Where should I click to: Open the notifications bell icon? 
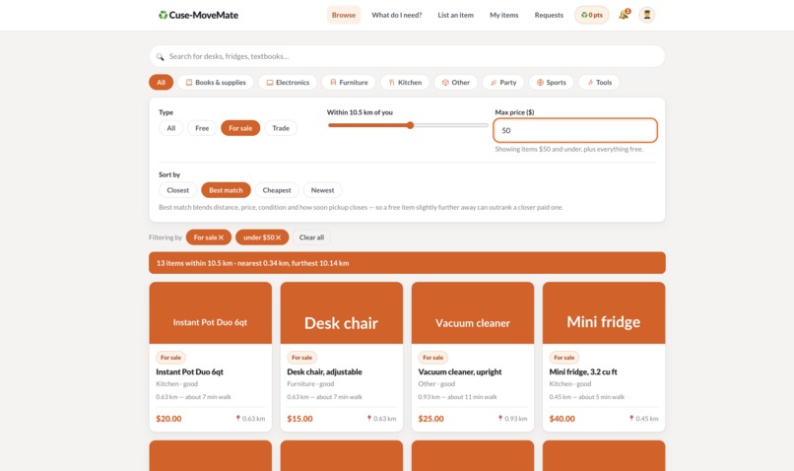pyautogui.click(x=624, y=15)
